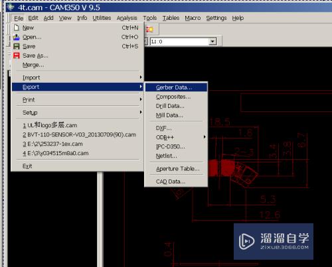Screen dimensions: 332x267
Task: Choose IPC-D350... export option
Action: pos(176,146)
